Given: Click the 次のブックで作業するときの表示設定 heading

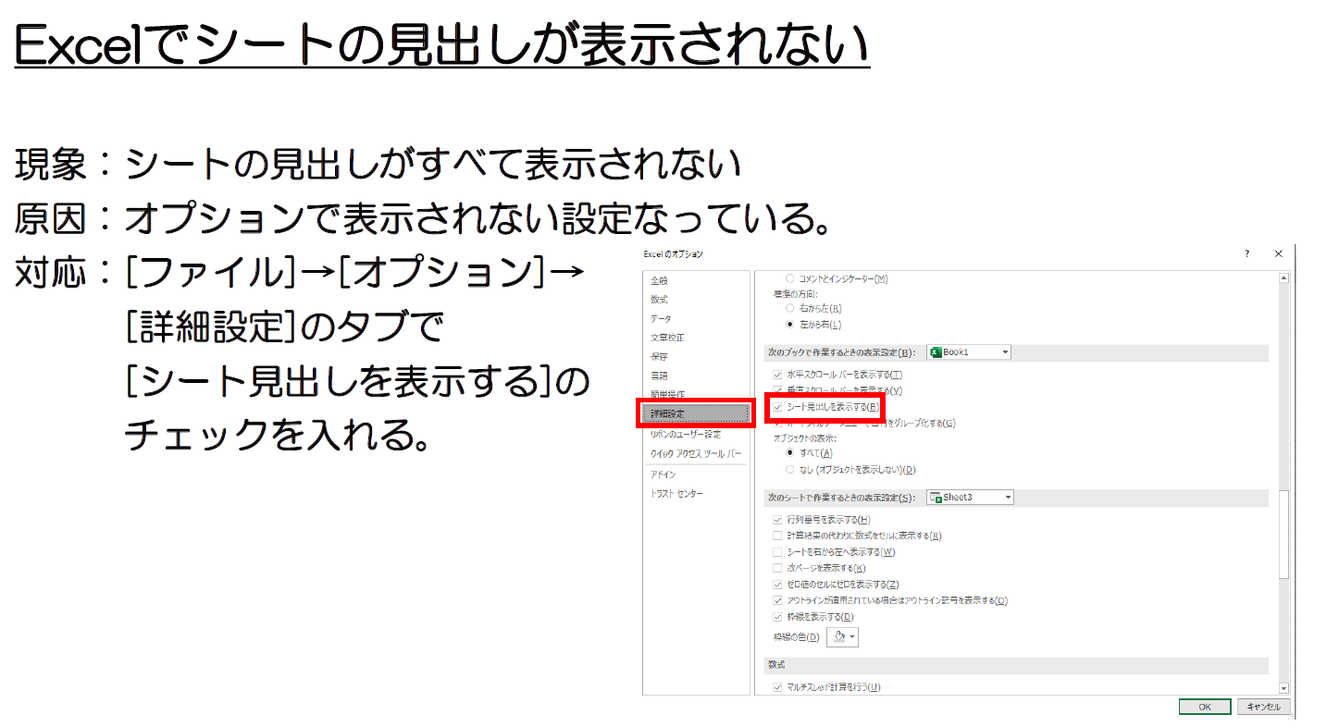Looking at the screenshot, I should click(841, 352).
